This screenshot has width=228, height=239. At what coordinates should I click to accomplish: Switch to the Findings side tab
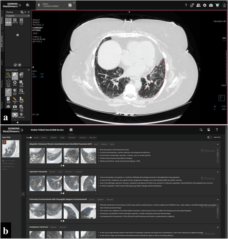click(2, 84)
